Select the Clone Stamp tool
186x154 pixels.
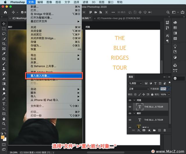point(4,69)
